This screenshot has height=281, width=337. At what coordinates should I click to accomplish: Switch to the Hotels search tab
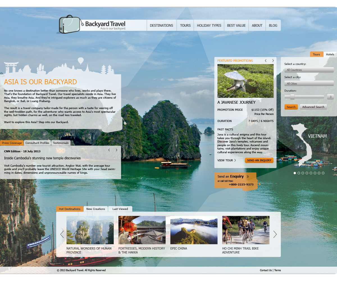coord(330,54)
